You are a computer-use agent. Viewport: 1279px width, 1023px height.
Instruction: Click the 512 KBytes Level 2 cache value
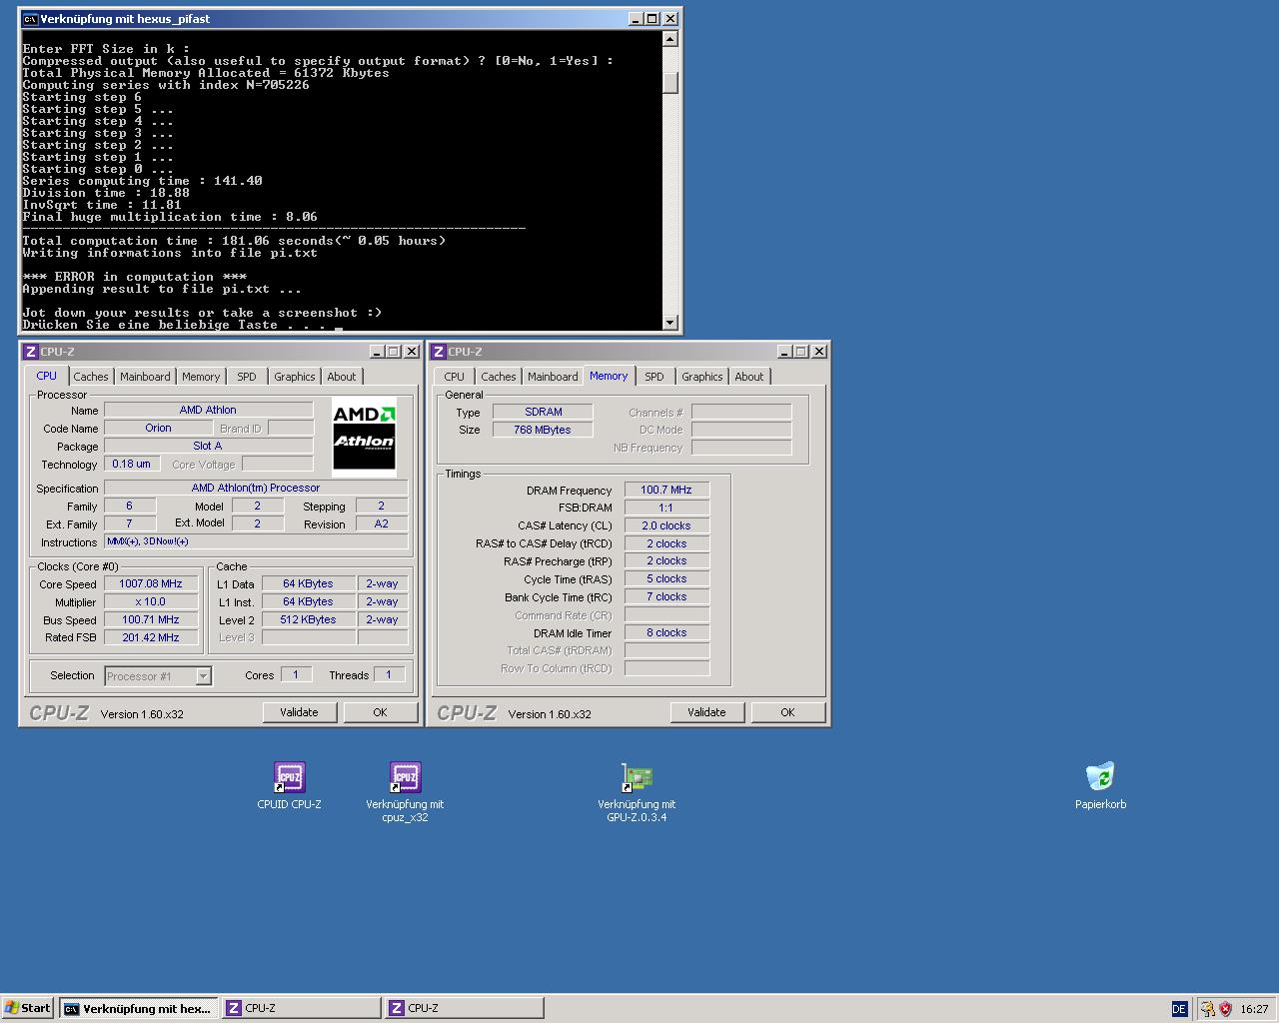click(x=308, y=619)
